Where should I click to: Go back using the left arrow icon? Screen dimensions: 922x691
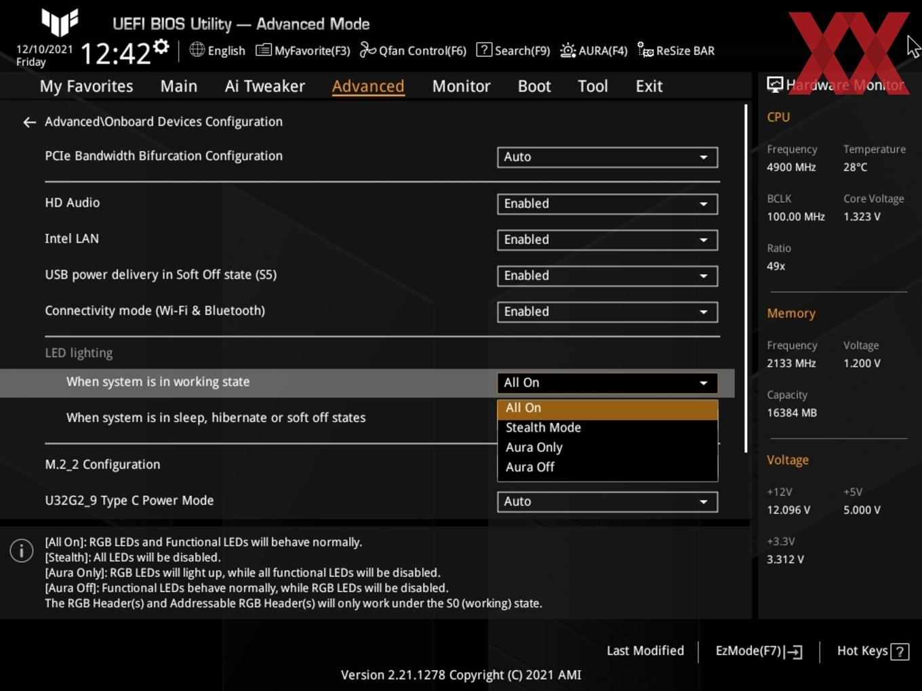[29, 122]
